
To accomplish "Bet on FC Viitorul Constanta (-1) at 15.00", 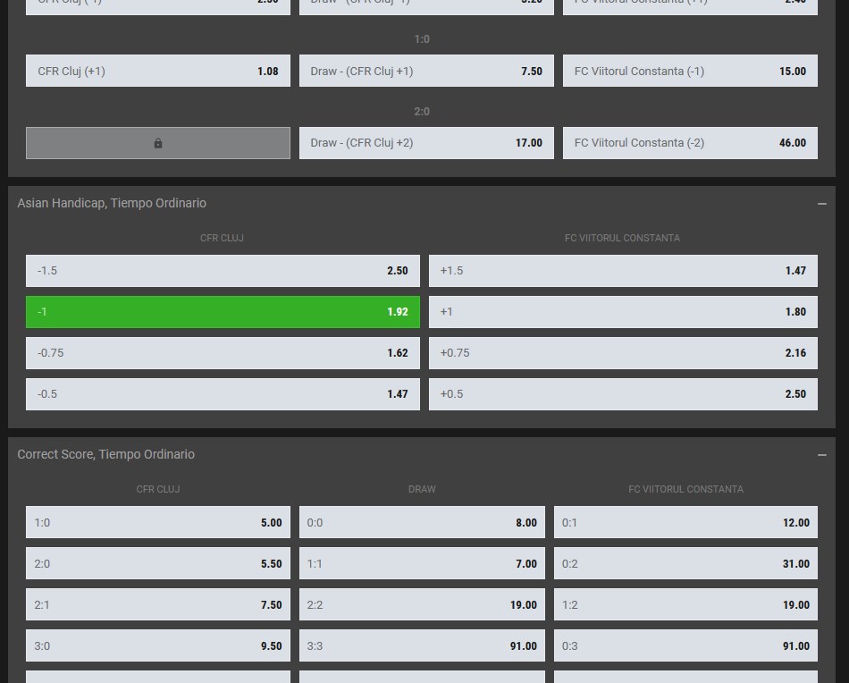I will [x=690, y=71].
